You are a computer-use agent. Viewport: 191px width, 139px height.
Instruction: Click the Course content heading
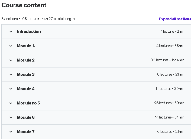tap(24, 5)
